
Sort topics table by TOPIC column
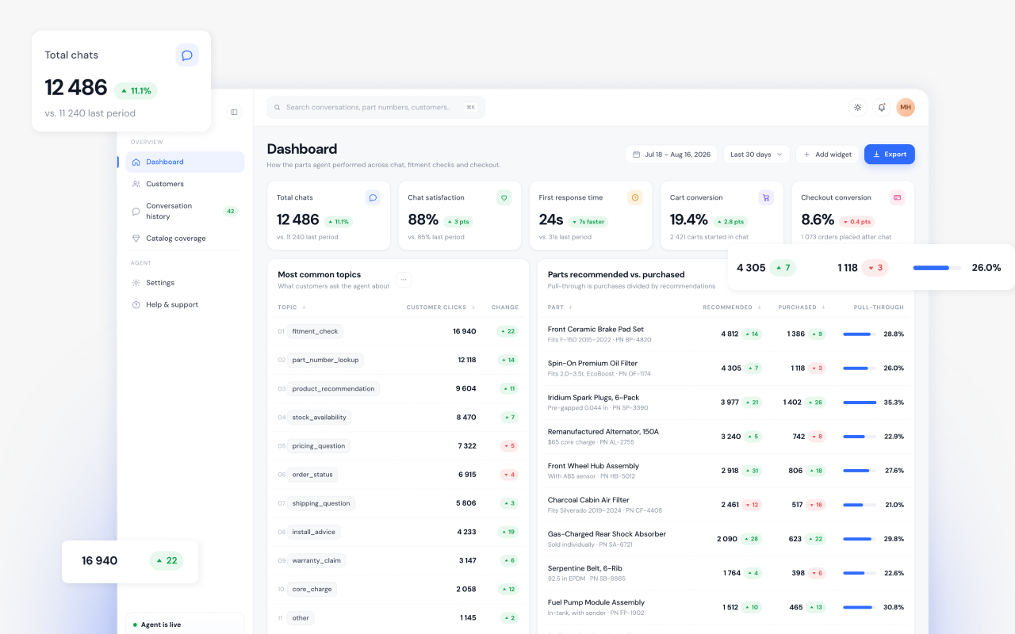[x=292, y=307]
